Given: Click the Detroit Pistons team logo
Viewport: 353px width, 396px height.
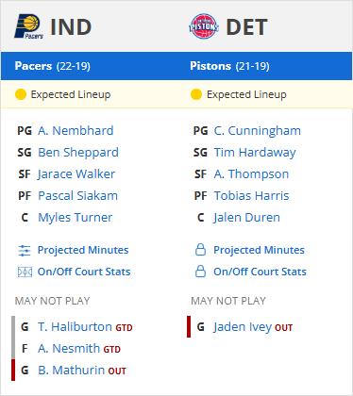Looking at the screenshot, I should click(204, 26).
